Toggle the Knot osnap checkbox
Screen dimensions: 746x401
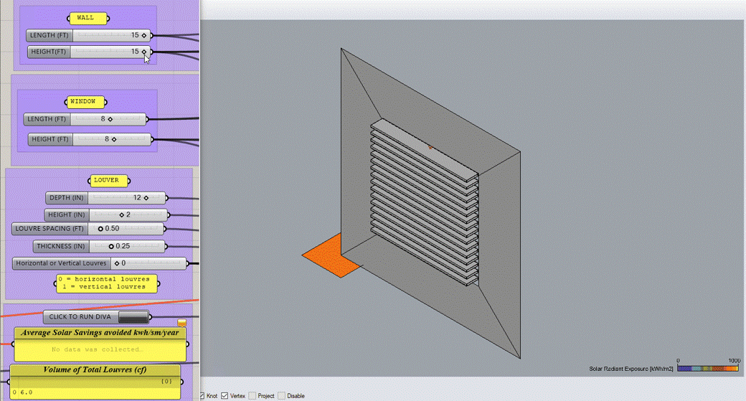[x=202, y=396]
